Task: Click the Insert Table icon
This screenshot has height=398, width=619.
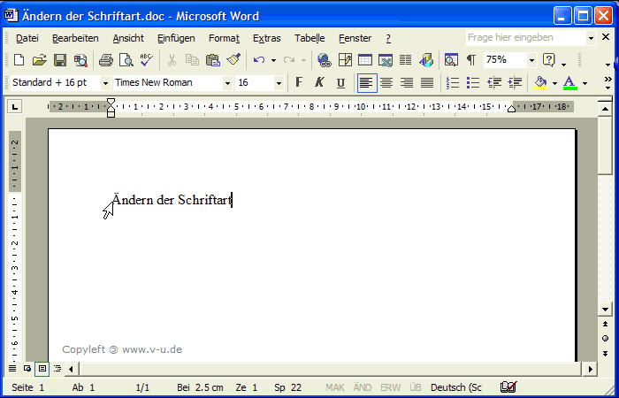Action: point(365,60)
